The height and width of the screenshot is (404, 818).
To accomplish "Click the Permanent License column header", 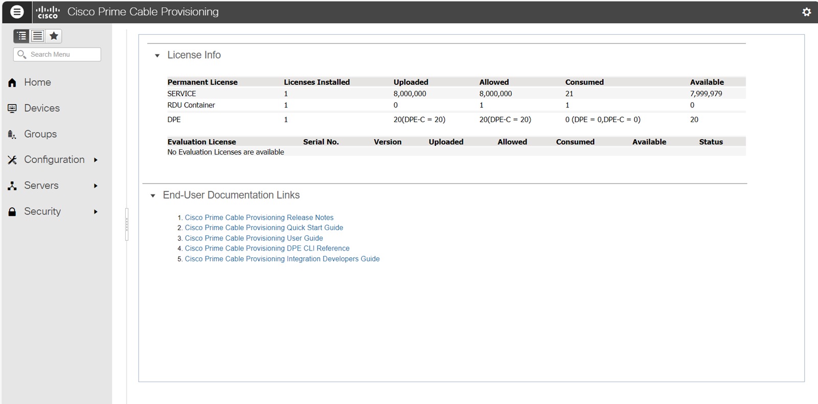I will coord(202,82).
